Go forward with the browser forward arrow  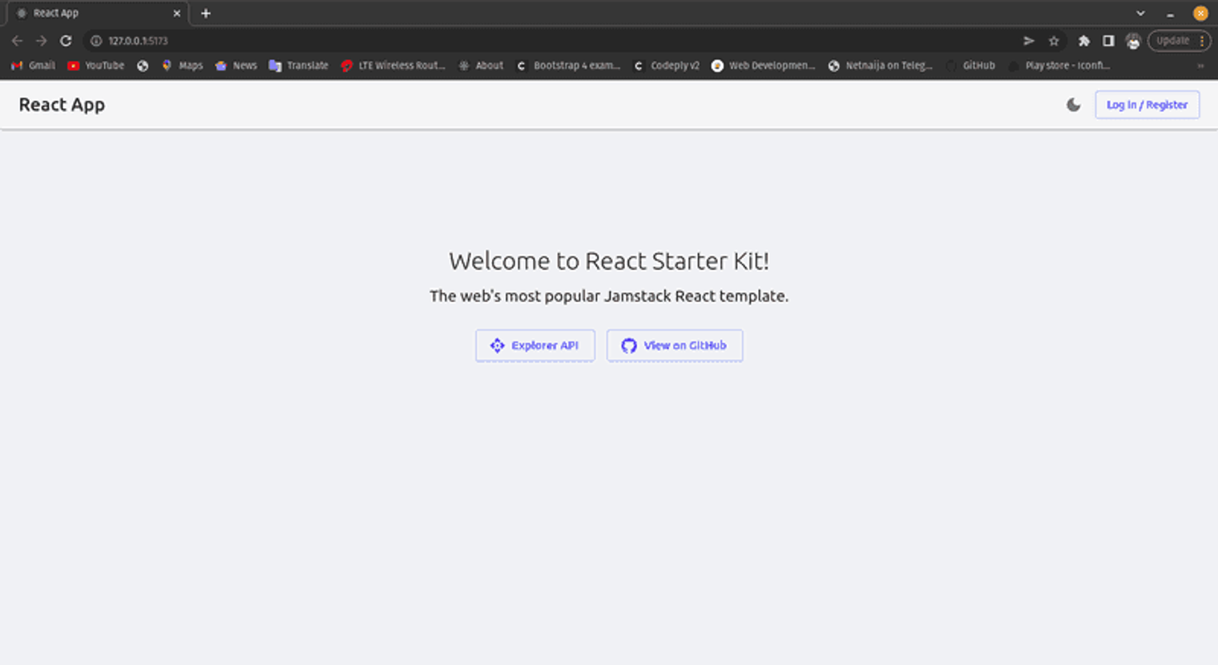[x=42, y=41]
